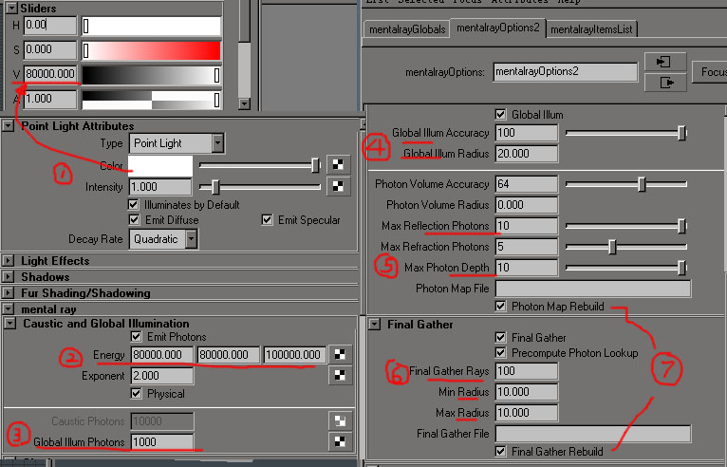Click the Max Refraction Photons slider

click(626, 247)
